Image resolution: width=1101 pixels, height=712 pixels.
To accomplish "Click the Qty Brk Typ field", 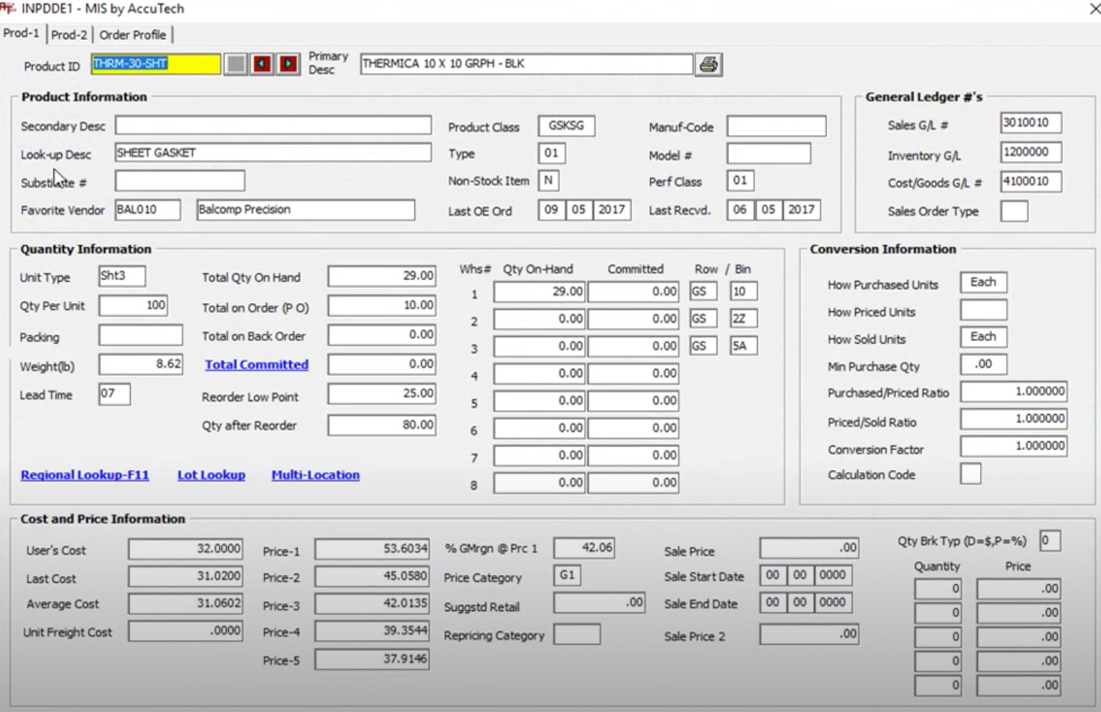I will point(1049,540).
